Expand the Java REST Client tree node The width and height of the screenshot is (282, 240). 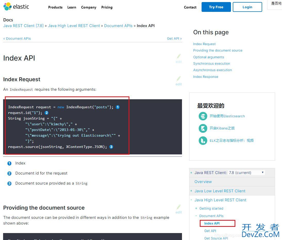point(191,173)
